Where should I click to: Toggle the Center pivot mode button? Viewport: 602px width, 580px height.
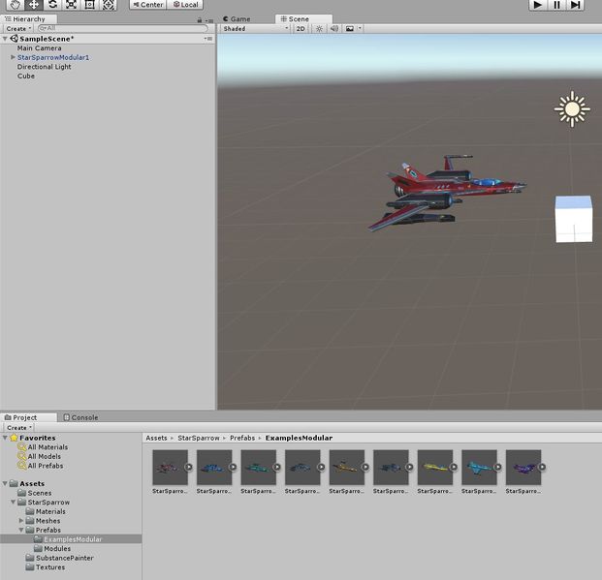click(147, 5)
